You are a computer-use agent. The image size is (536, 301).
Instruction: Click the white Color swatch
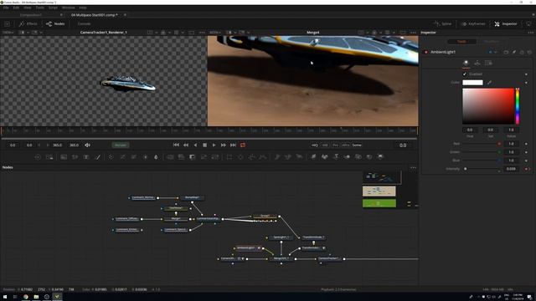pyautogui.click(x=472, y=83)
